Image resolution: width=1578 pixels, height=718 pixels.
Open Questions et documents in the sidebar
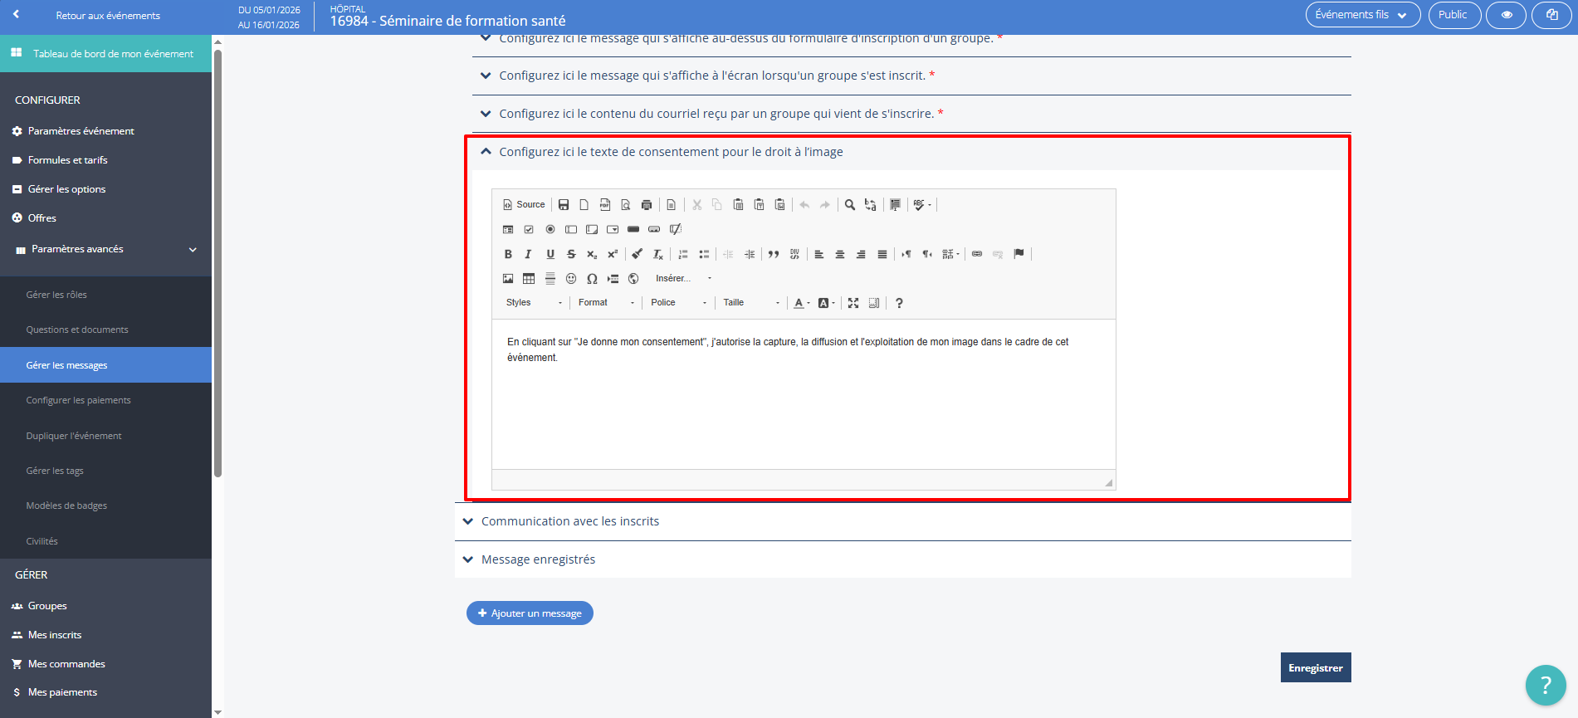[x=77, y=330]
